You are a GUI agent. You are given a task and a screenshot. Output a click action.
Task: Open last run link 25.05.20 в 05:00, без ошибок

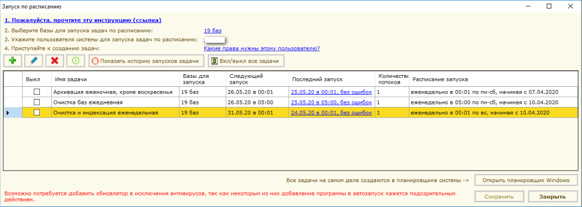coord(331,102)
